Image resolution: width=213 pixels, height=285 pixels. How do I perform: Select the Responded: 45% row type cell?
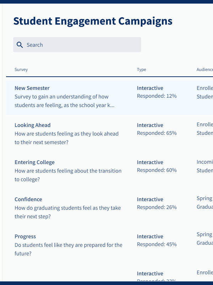(x=157, y=240)
